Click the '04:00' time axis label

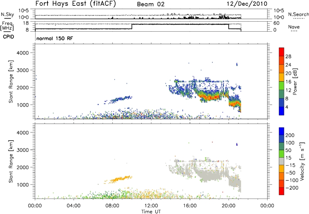(74, 206)
